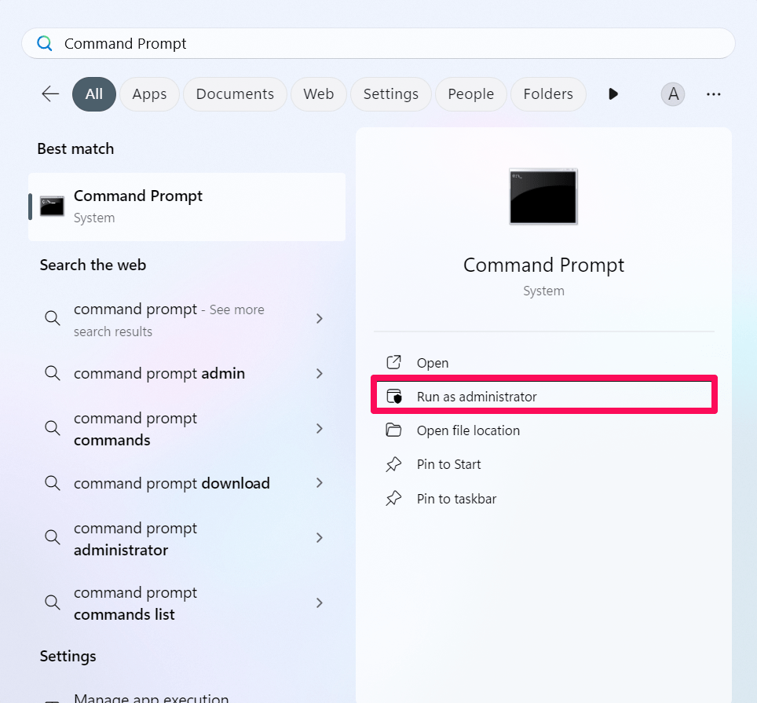The height and width of the screenshot is (703, 757).
Task: Expand the 'command prompt commands list' chevron
Action: click(x=319, y=602)
